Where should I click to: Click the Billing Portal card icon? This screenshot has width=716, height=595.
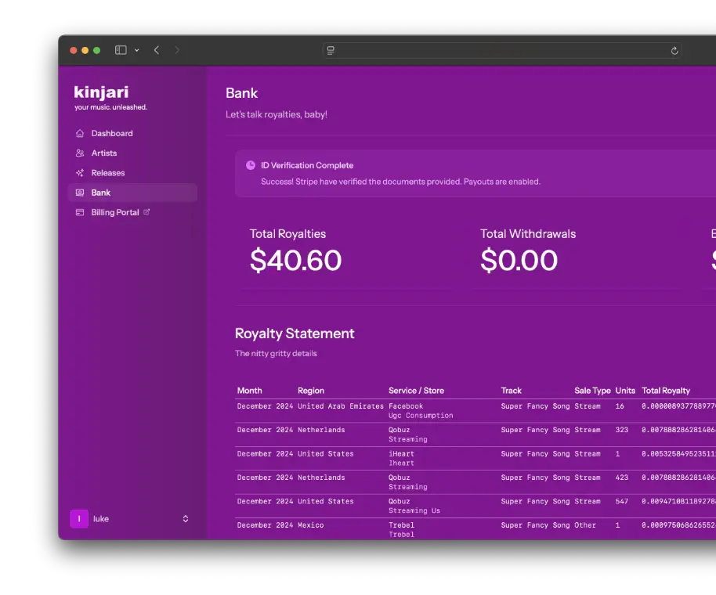(x=80, y=212)
